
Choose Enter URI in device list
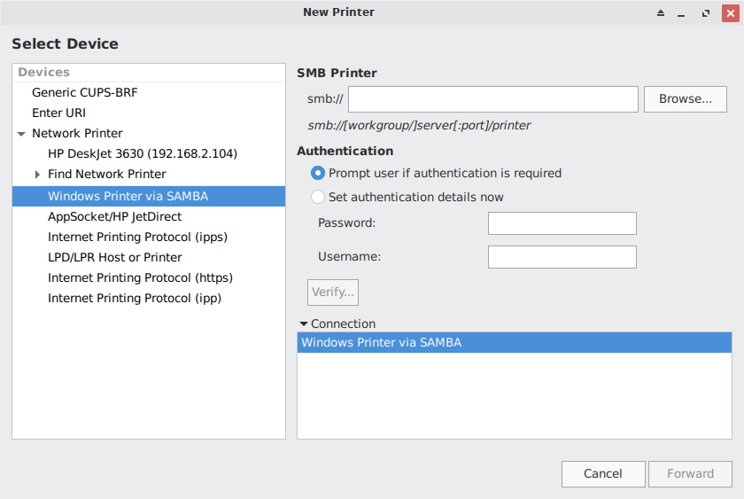point(58,113)
